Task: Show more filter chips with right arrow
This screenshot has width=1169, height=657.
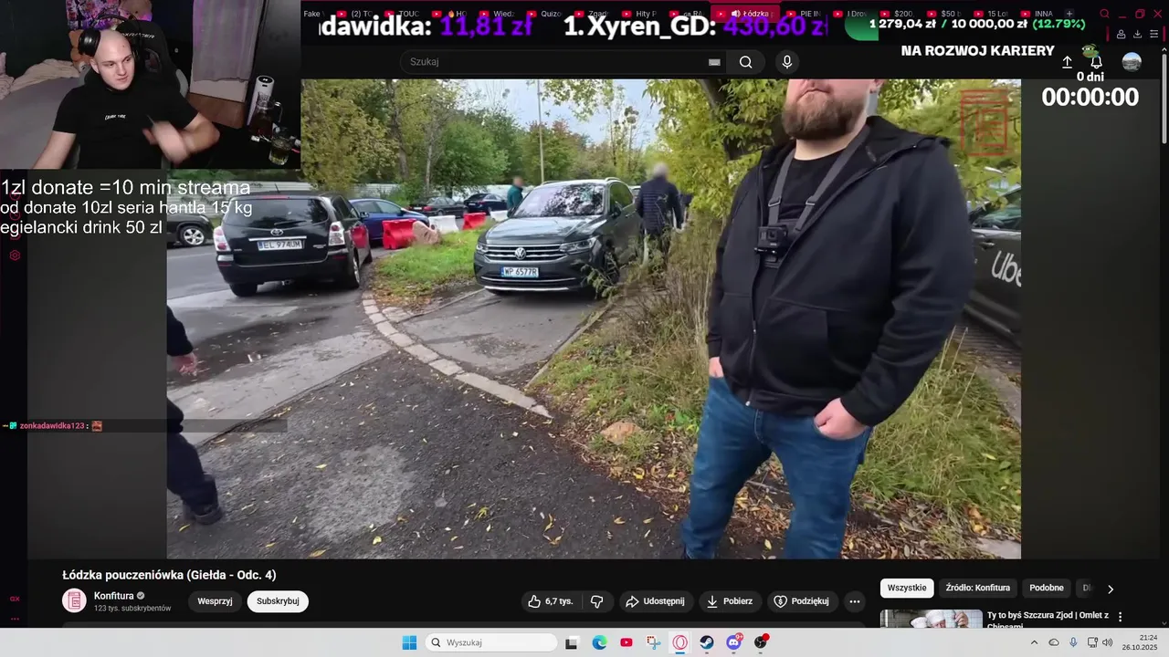Action: click(x=1111, y=589)
